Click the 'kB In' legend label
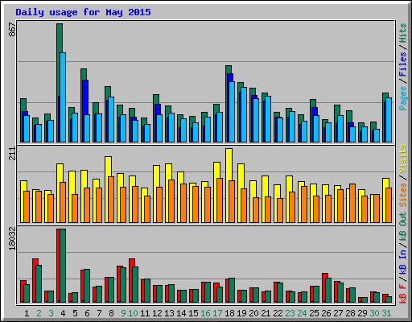 click(403, 262)
